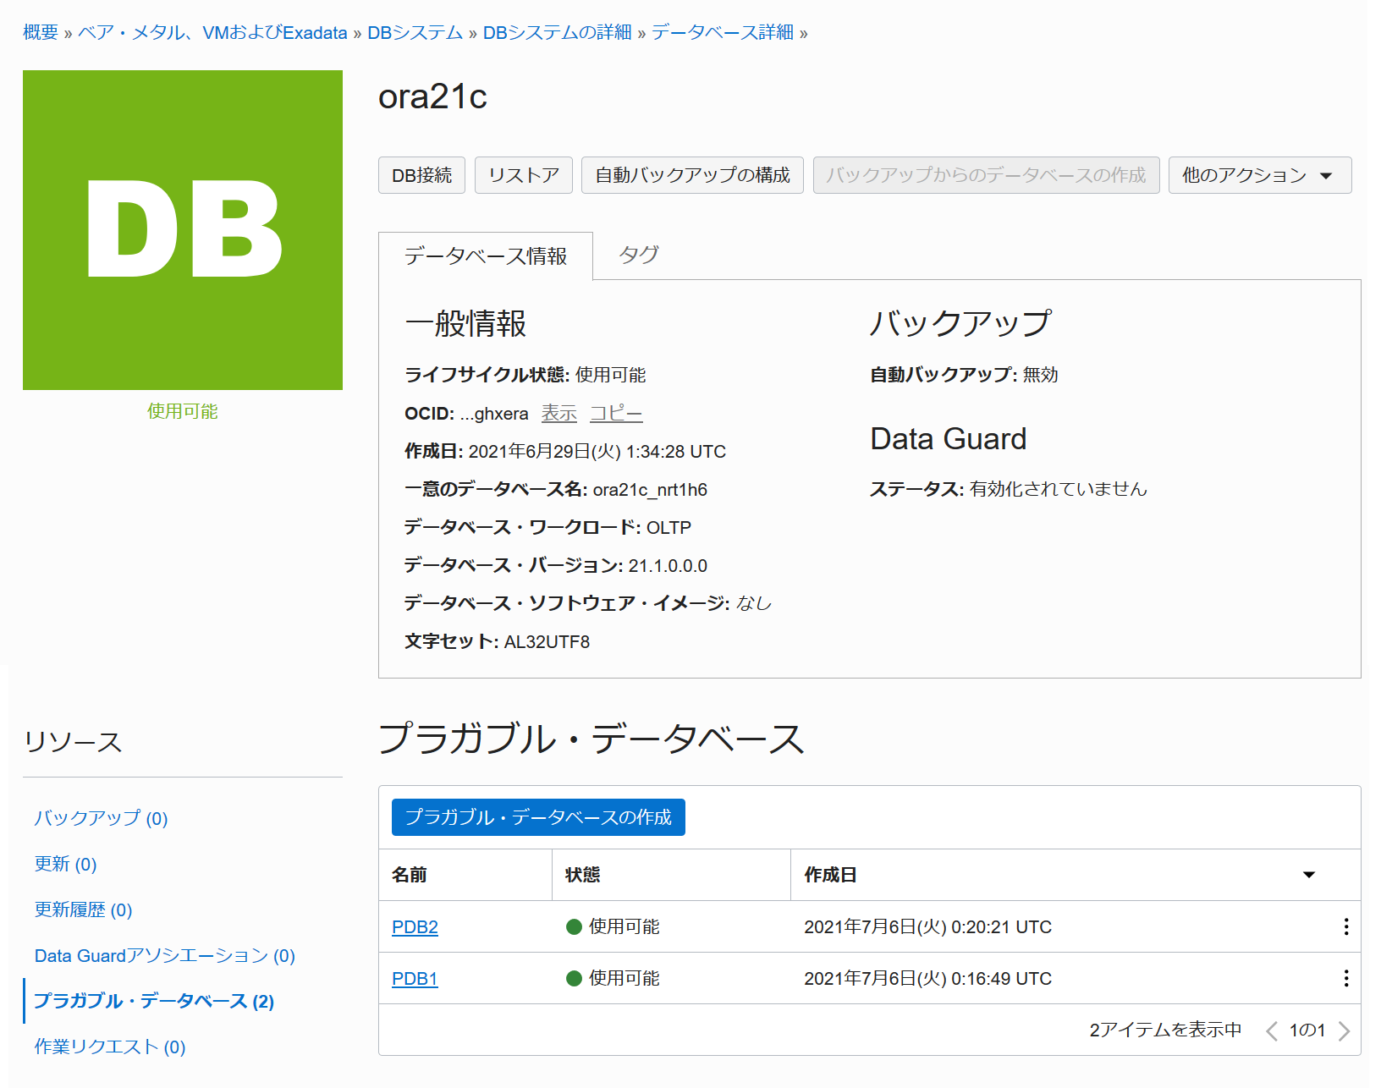This screenshot has height=1088, width=1381.
Task: Click the DB接続 button
Action: pyautogui.click(x=421, y=175)
